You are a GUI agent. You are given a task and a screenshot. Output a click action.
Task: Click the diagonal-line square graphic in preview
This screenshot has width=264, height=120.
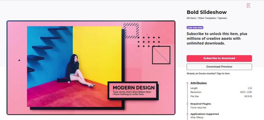pyautogui.click(x=161, y=55)
